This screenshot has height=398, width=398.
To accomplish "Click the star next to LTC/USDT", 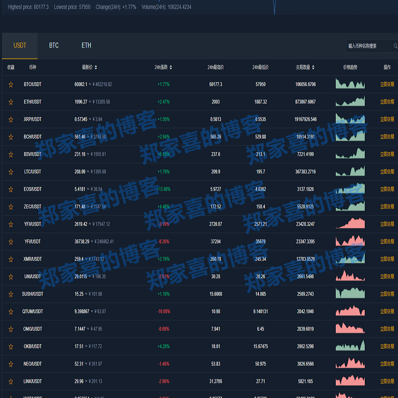I will pos(11,171).
